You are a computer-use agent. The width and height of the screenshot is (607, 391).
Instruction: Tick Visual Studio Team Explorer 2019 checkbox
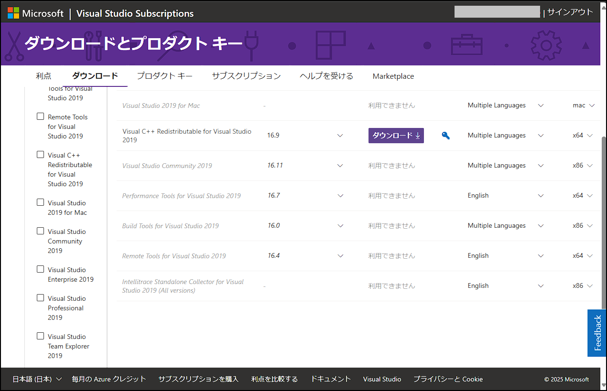point(40,336)
